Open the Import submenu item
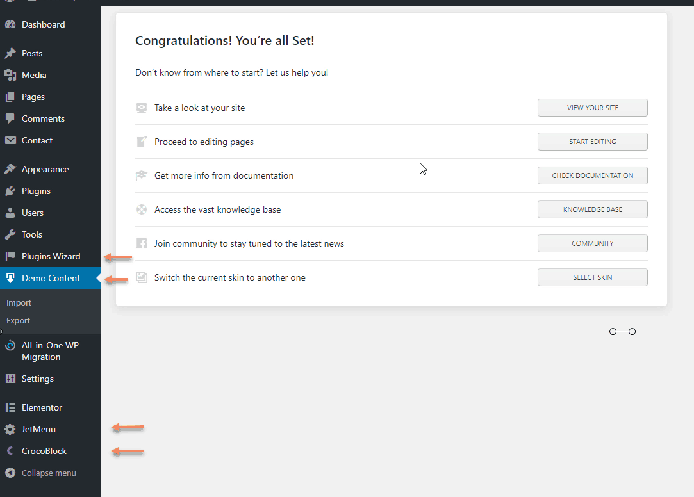 [19, 303]
